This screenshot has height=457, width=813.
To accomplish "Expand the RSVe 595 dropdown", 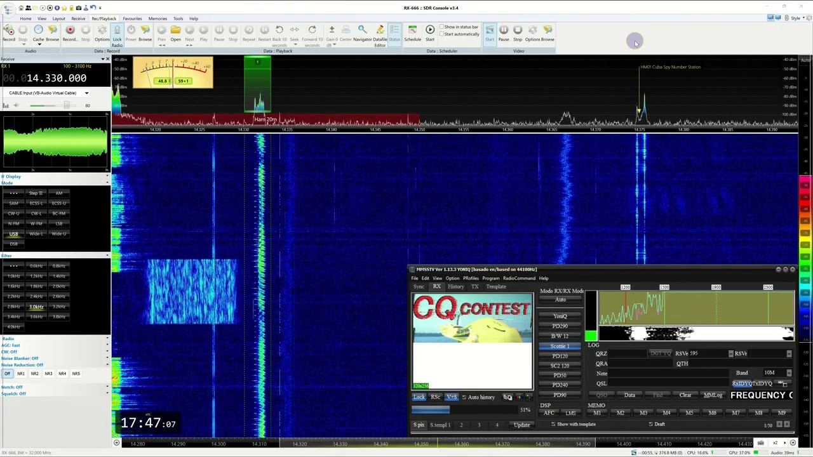I will coord(730,354).
